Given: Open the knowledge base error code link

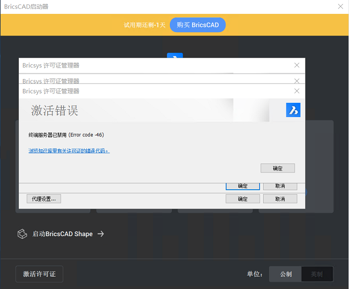Looking at the screenshot, I should [x=69, y=151].
